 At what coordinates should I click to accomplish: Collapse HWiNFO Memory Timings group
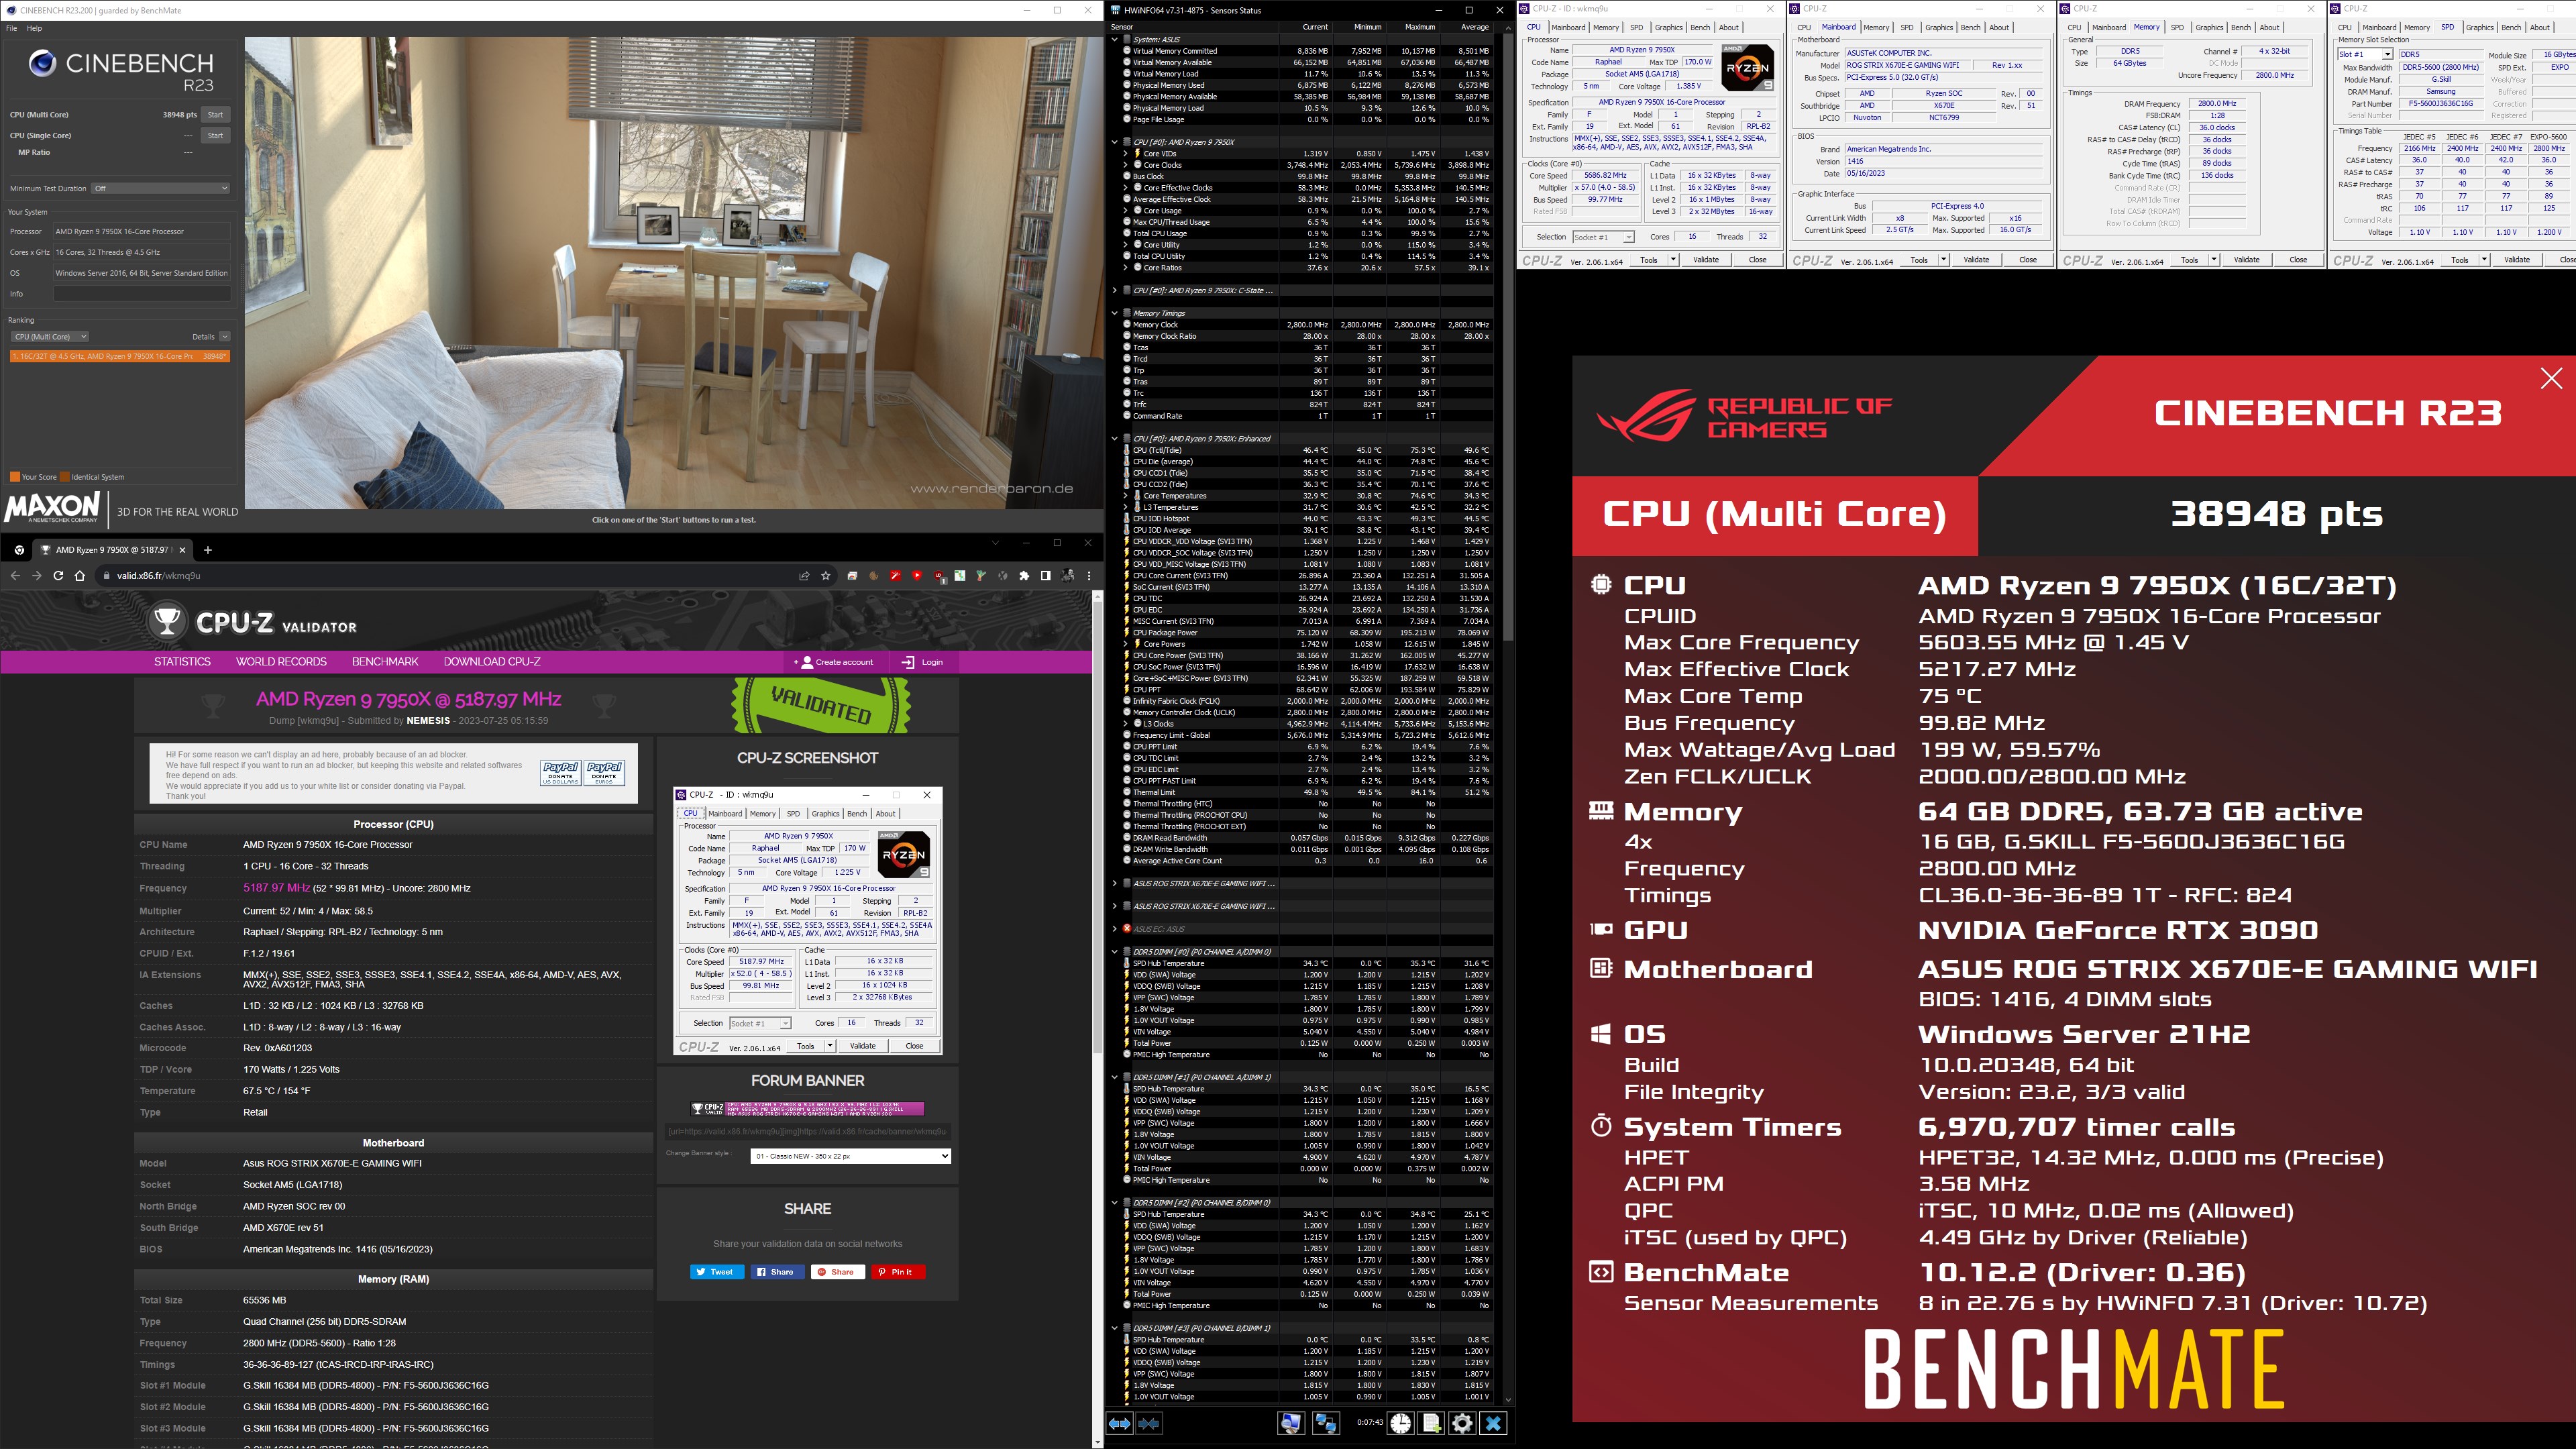tap(1115, 313)
